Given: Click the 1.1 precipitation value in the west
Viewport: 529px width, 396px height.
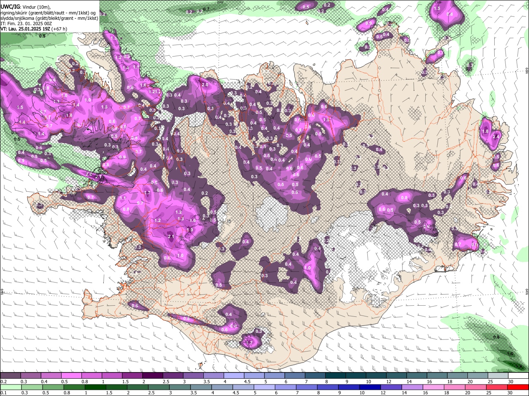Looking at the screenshot, I should point(123,198).
